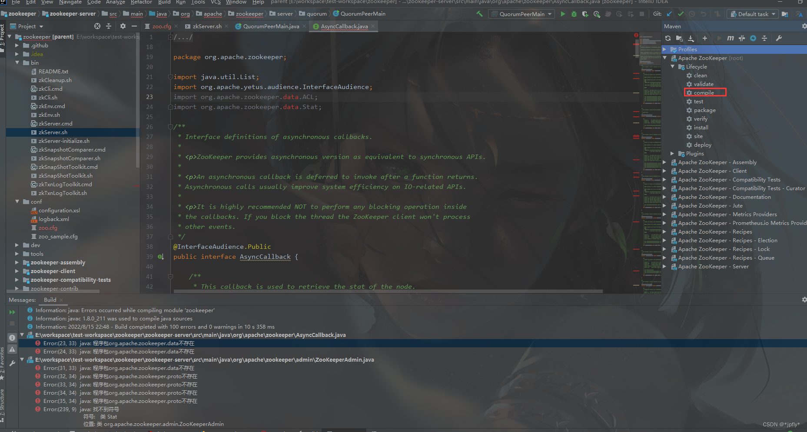Click editor horizontal scrollbar
Viewport: 807px width, 432px height.
(x=388, y=291)
